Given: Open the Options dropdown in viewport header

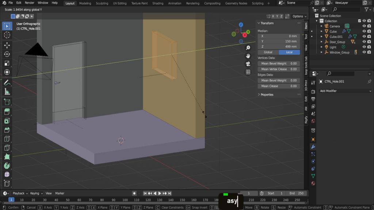Looking at the screenshot, I should pyautogui.click(x=299, y=16).
